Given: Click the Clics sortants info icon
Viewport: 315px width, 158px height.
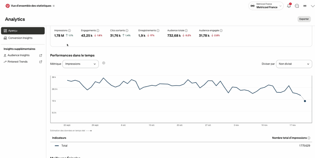Looking at the screenshot, I should coord(127,31).
